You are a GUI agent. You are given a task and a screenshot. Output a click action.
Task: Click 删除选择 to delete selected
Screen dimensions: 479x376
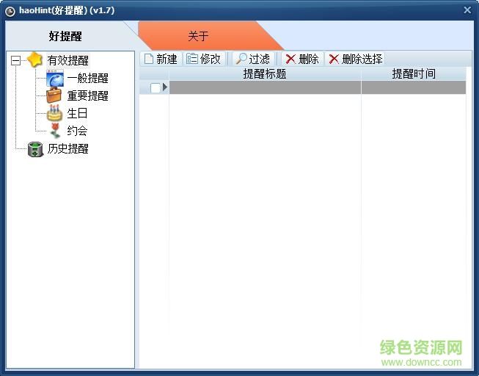pyautogui.click(x=355, y=59)
